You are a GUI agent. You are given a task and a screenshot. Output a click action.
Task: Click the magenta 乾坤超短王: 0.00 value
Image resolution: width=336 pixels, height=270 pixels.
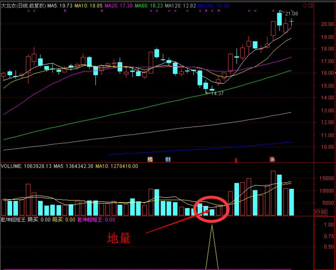96,219
